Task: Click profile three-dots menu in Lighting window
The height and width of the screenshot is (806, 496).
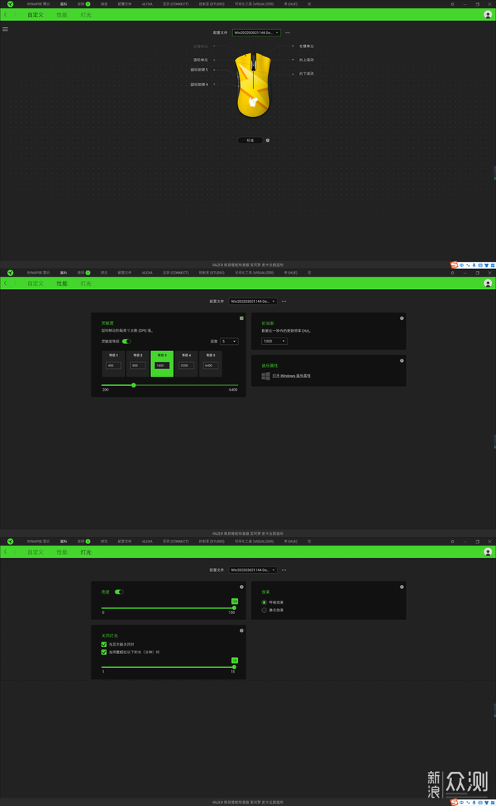Action: tap(284, 570)
